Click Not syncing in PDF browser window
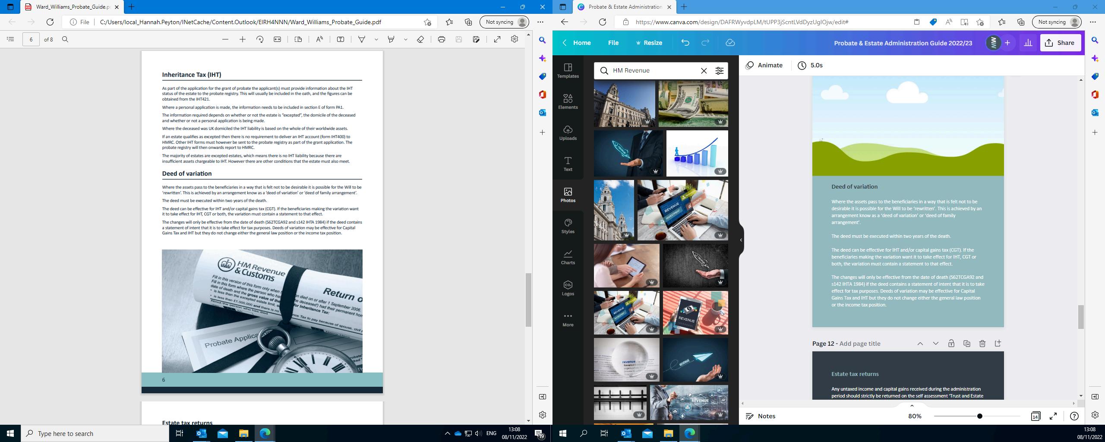Screen dimensions: 1105x442 504,22
